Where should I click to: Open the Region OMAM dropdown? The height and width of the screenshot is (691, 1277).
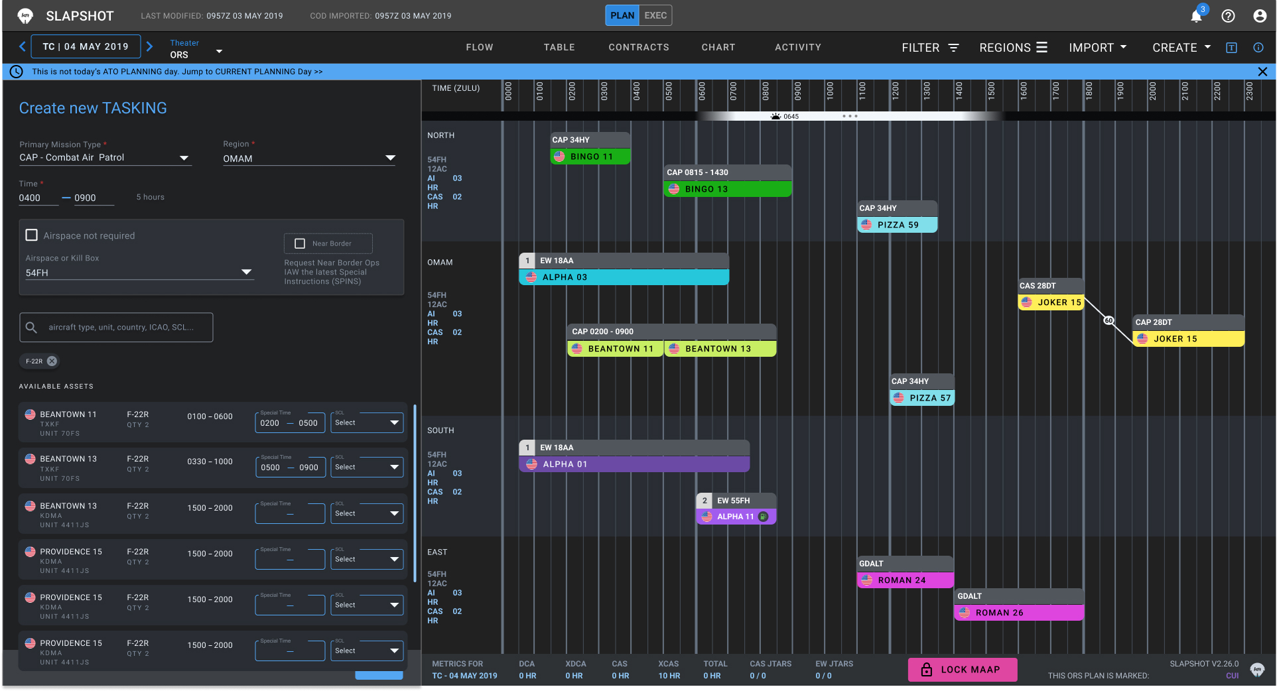tap(309, 158)
